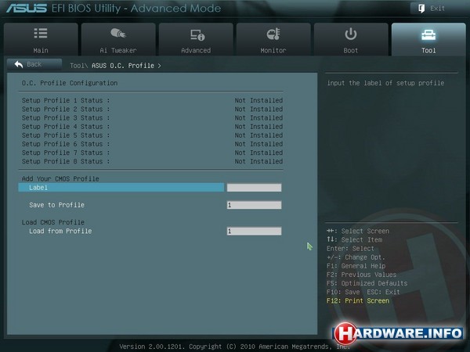
Task: Click the +/-: Change Opt. hint
Action: click(356, 257)
